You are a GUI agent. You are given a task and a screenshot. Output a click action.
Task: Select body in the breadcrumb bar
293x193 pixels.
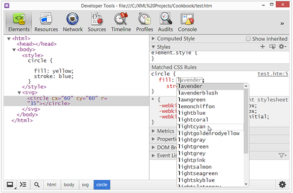(69, 185)
